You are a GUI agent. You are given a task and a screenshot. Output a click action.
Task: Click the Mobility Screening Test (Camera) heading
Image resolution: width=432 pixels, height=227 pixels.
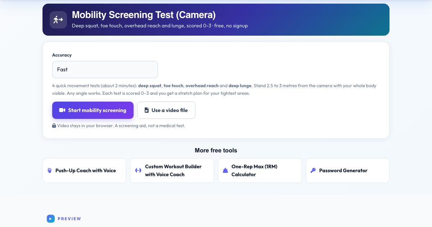pyautogui.click(x=144, y=15)
